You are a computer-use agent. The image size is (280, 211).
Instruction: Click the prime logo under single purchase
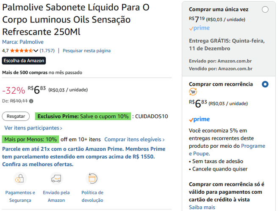point(199,28)
